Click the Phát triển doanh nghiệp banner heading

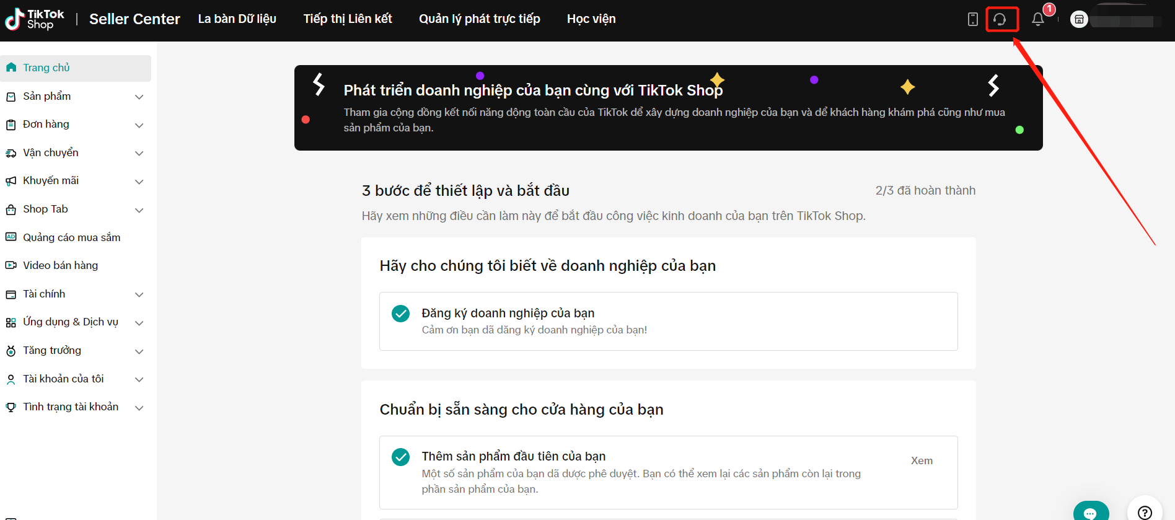pos(533,90)
